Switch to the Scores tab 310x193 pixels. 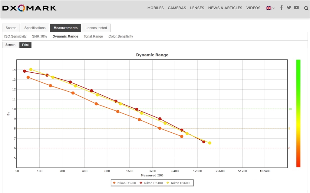(x=11, y=28)
